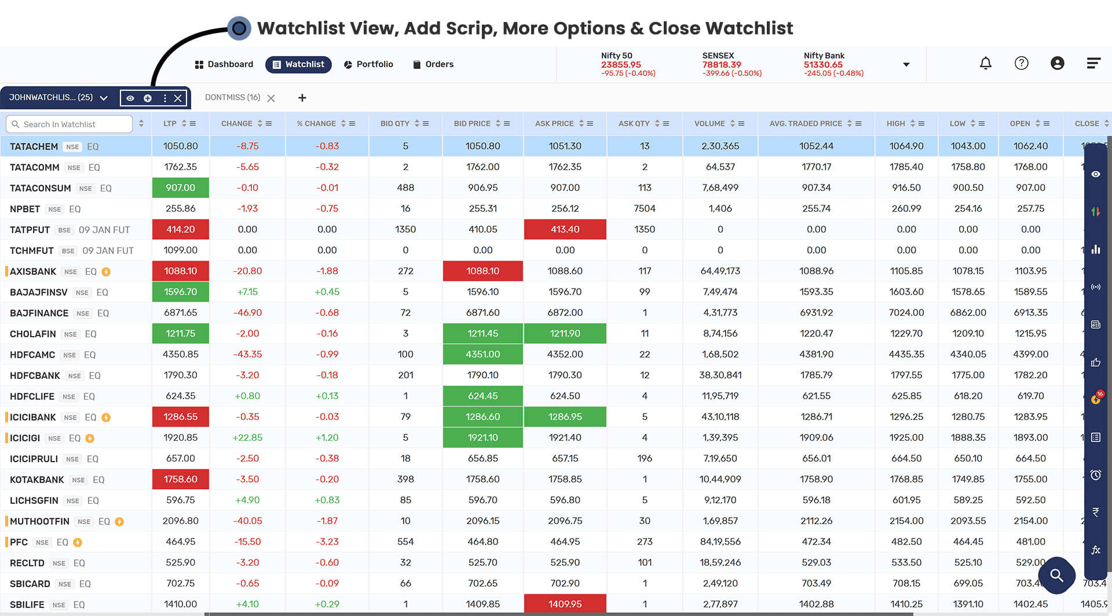The image size is (1112, 616).
Task: Open more options three-dot menu
Action: [165, 98]
